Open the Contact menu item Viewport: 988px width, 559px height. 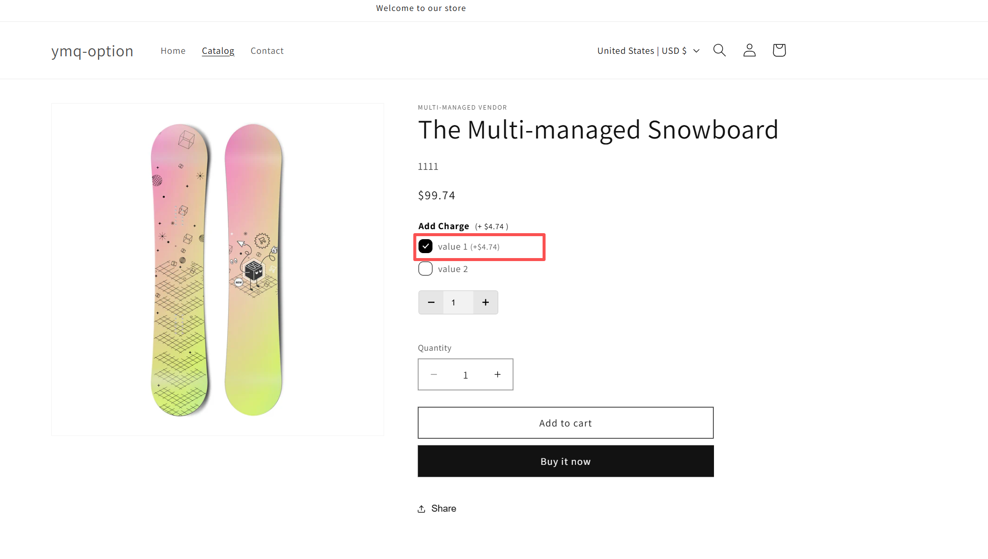coord(267,51)
